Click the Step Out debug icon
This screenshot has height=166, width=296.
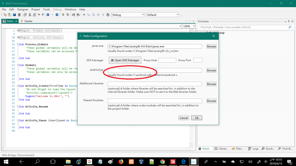(x=98, y=15)
